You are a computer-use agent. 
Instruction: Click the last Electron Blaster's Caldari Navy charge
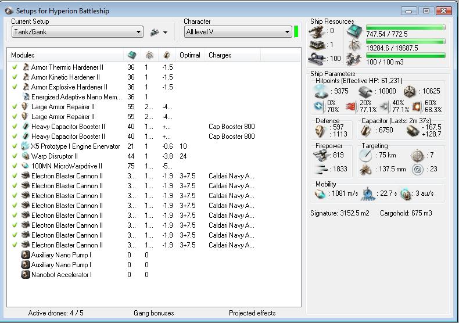[x=231, y=245]
